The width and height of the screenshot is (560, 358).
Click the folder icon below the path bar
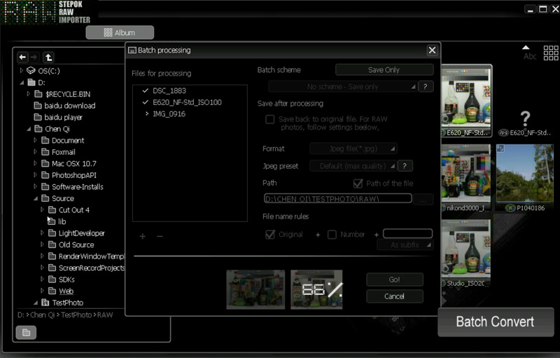click(x=26, y=332)
